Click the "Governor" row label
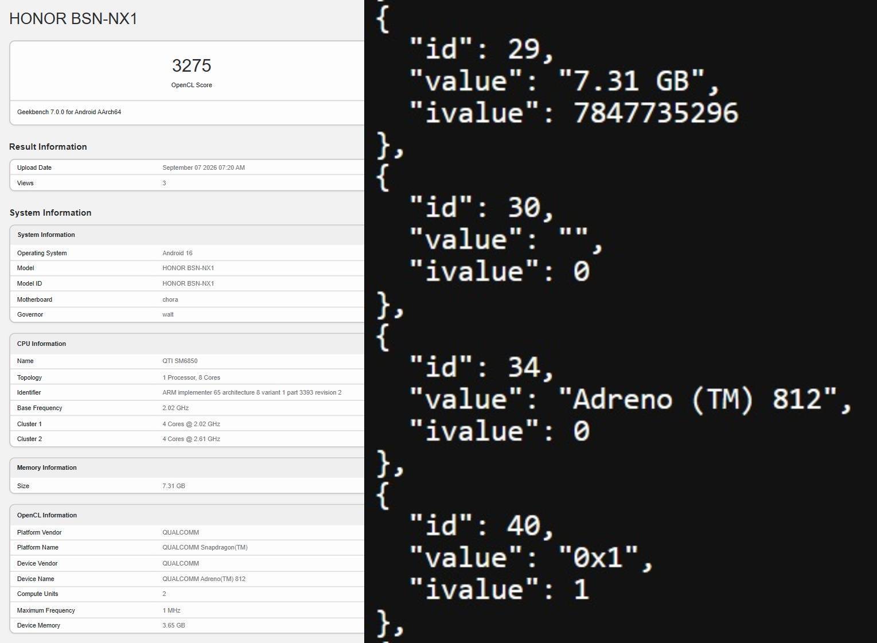 click(30, 314)
